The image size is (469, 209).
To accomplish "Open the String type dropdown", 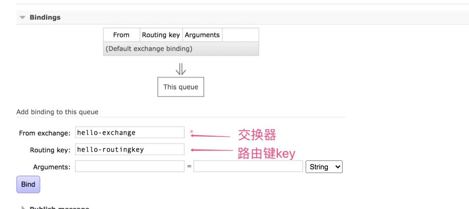I will 324,167.
